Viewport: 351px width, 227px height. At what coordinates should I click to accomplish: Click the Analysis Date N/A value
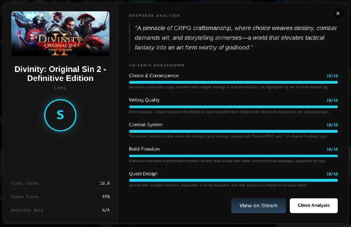point(106,210)
